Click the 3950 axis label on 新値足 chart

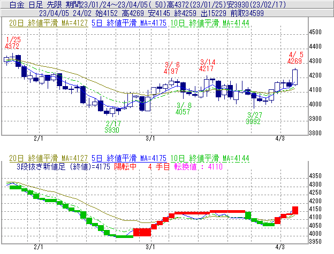315,242
